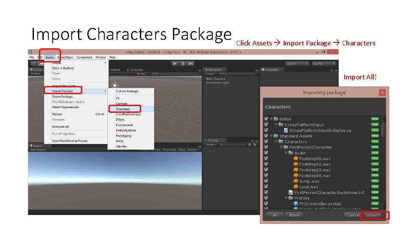Image resolution: width=407 pixels, height=229 pixels.
Task: Click the import dialog vertical scrollbar thumb
Action: click(x=383, y=129)
